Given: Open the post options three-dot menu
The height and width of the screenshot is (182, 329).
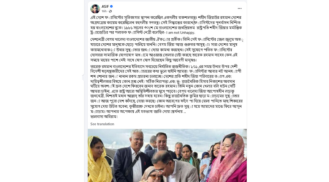Looking at the screenshot, I should coord(239,9).
